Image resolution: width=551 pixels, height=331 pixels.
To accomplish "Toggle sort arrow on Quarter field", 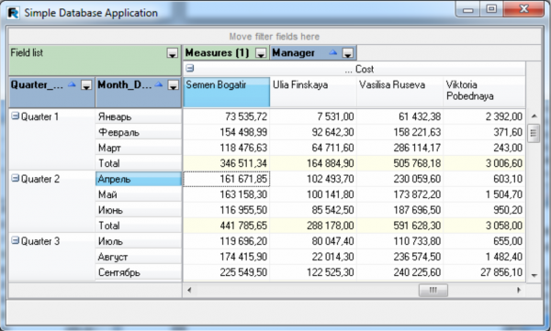I will pos(72,84).
